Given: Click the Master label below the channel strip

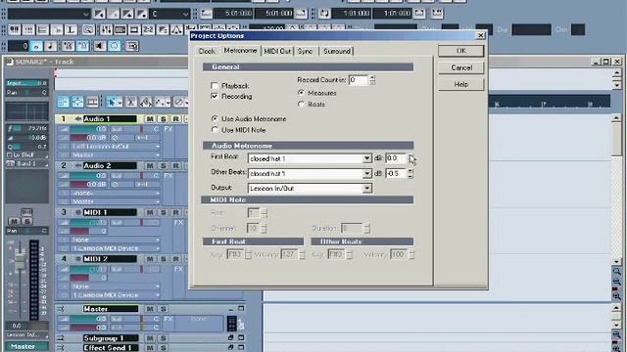Looking at the screenshot, I should tap(26, 346).
